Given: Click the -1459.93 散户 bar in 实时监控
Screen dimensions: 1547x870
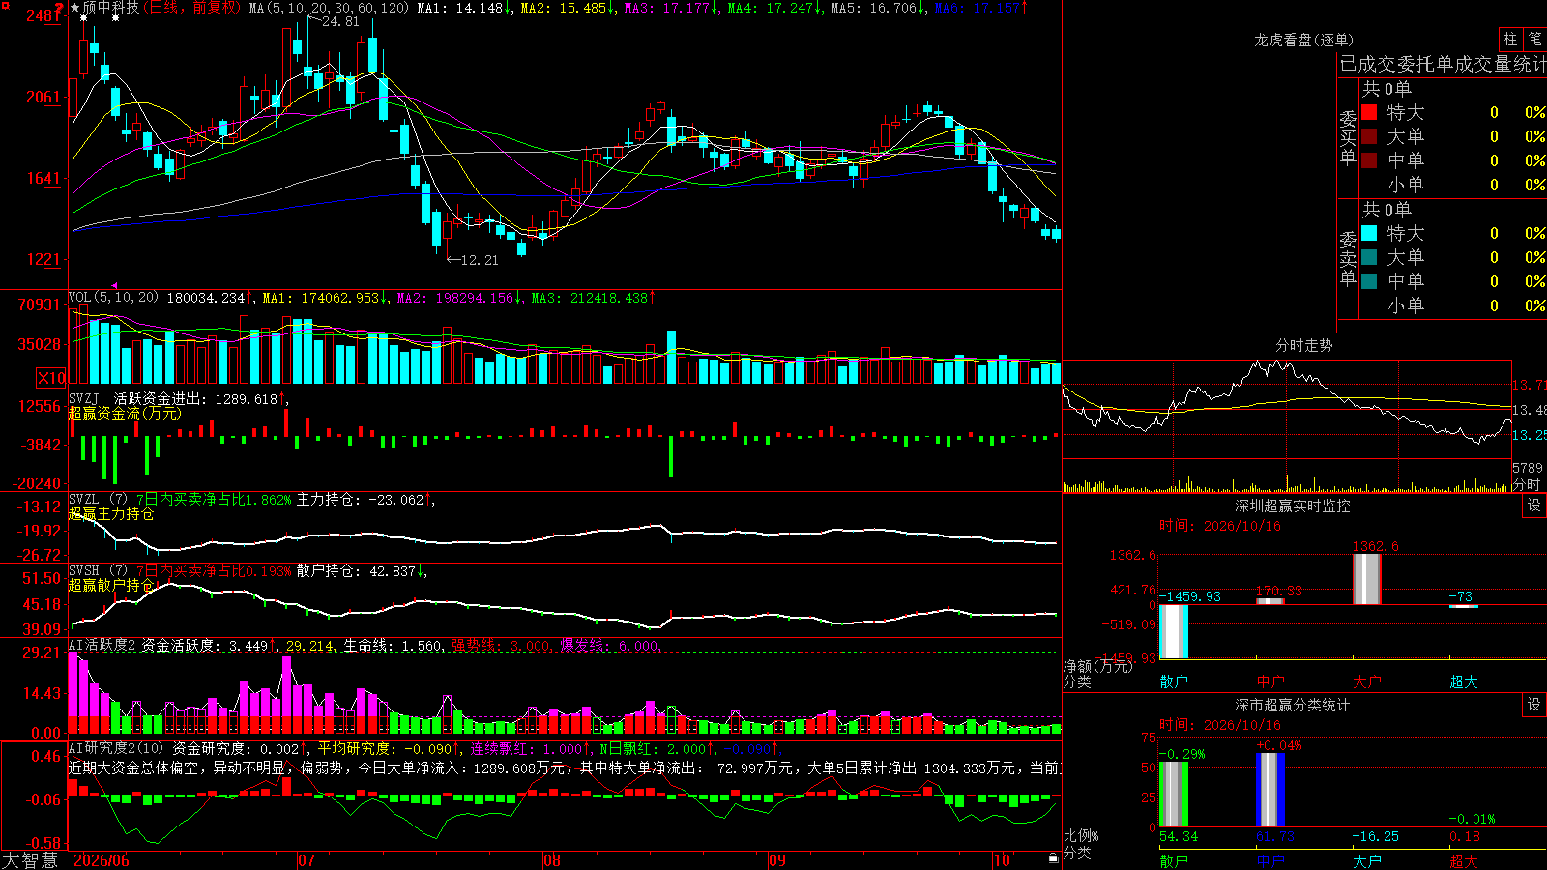Looking at the screenshot, I should click(x=1173, y=631).
